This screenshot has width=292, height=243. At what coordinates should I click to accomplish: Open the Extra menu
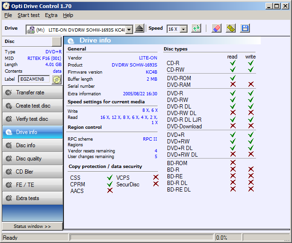(51, 15)
